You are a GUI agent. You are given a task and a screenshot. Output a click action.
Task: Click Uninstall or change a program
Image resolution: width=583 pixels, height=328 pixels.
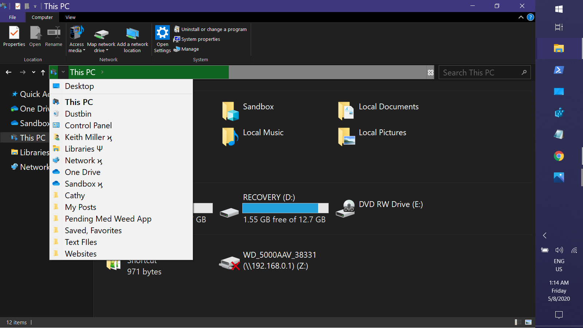tap(210, 29)
